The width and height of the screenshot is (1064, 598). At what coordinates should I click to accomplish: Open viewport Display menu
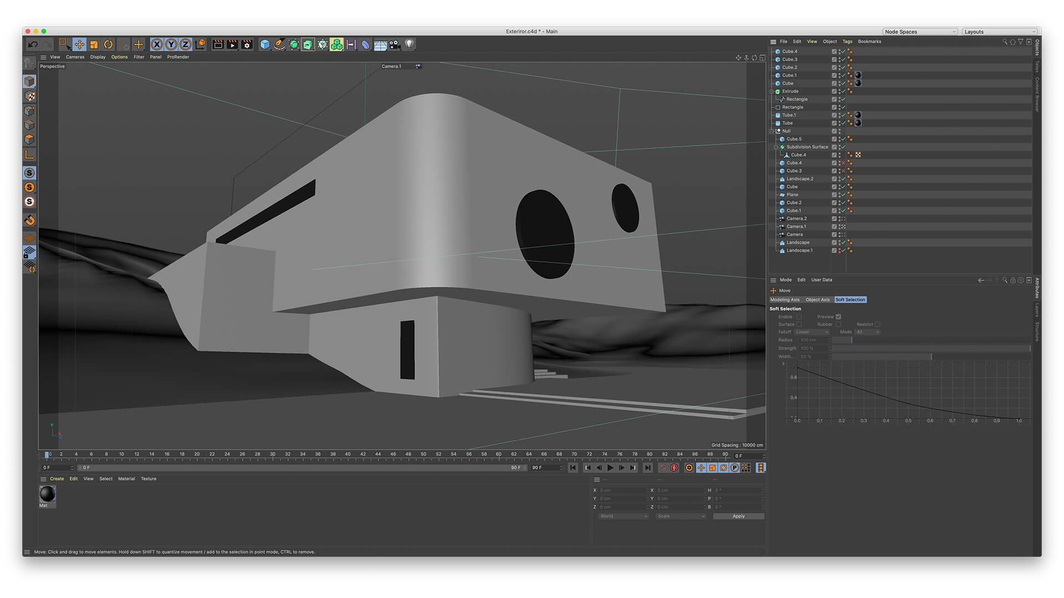coord(98,57)
